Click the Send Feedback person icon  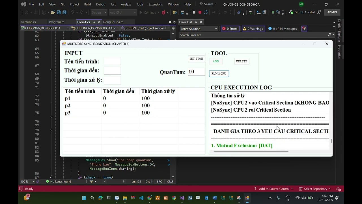pos(319,12)
